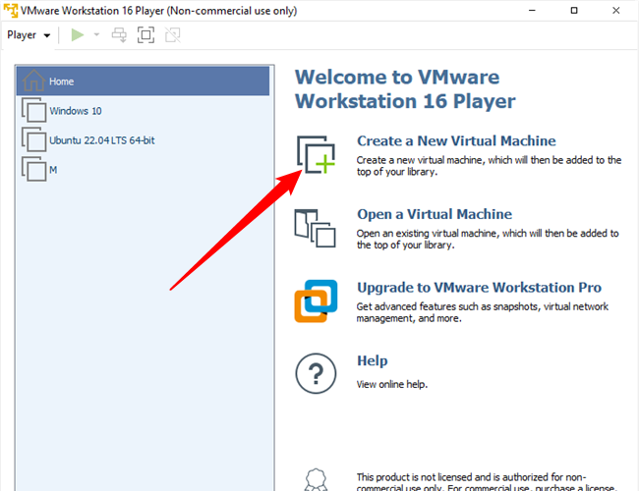639x491 pixels.
Task: Click 'View online help.' text
Action: tap(392, 384)
